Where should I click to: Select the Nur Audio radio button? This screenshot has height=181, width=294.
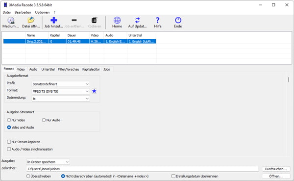44,120
